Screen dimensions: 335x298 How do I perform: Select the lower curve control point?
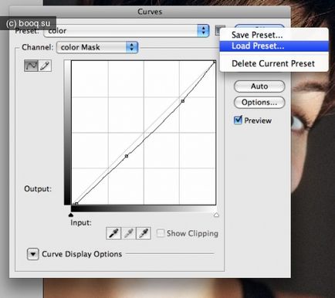point(127,156)
